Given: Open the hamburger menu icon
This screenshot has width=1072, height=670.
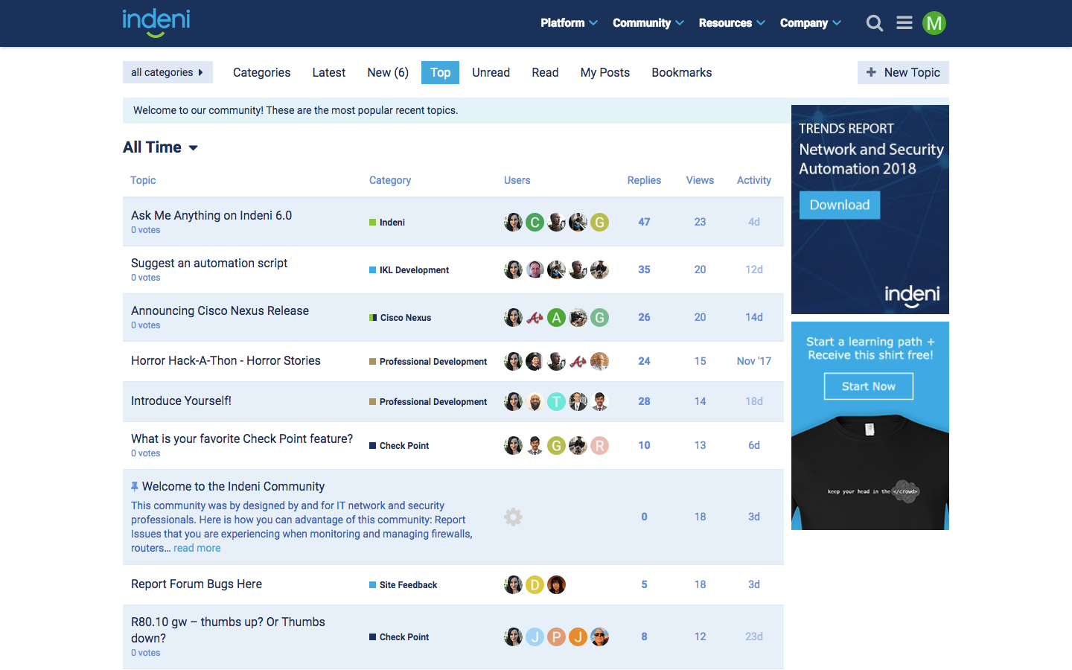Looking at the screenshot, I should coord(904,23).
